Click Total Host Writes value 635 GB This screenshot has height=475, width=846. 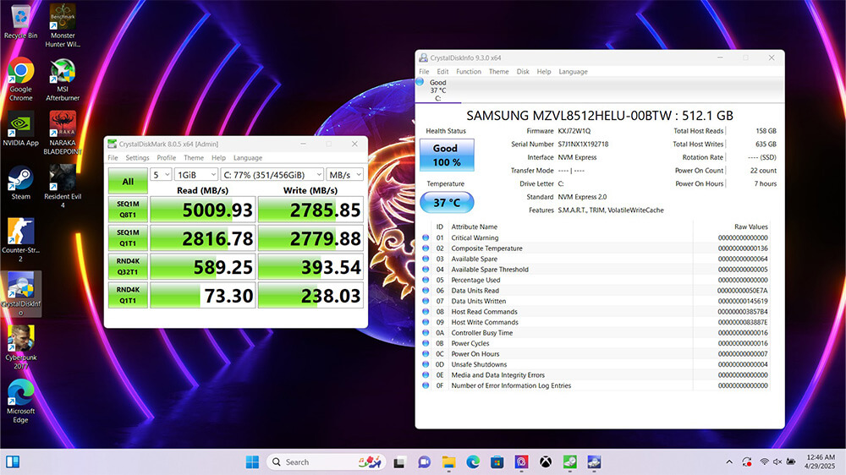pyautogui.click(x=766, y=145)
